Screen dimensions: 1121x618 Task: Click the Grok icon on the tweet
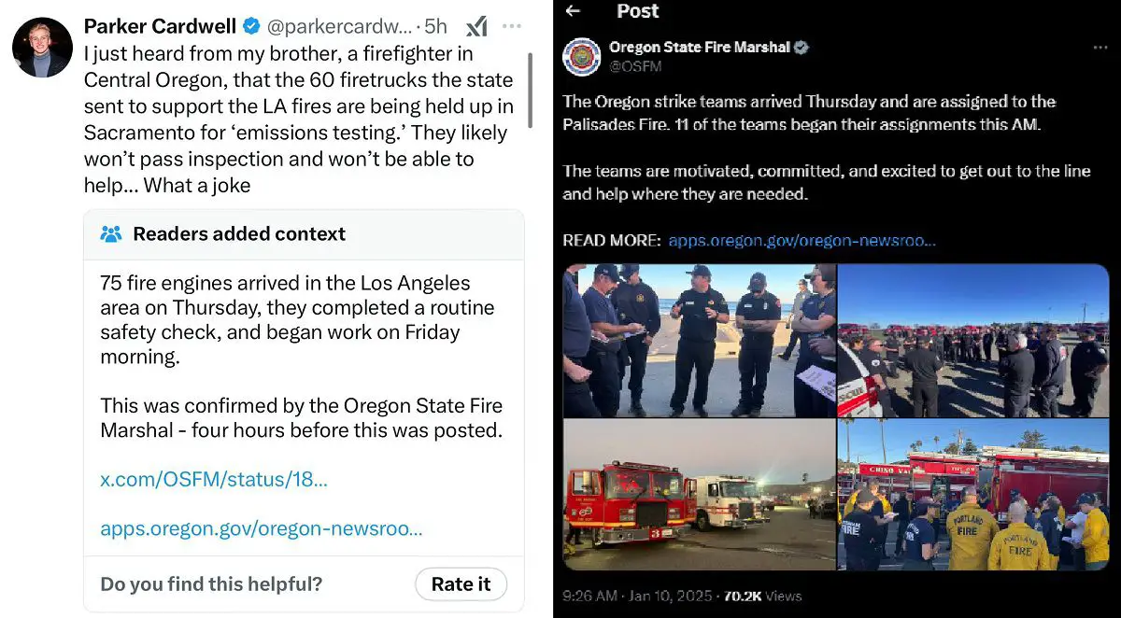click(x=476, y=26)
